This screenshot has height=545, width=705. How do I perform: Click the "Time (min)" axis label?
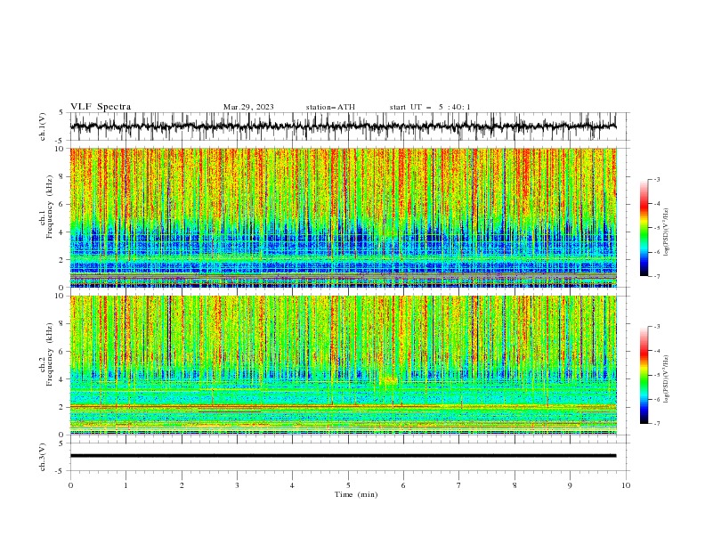pyautogui.click(x=356, y=494)
